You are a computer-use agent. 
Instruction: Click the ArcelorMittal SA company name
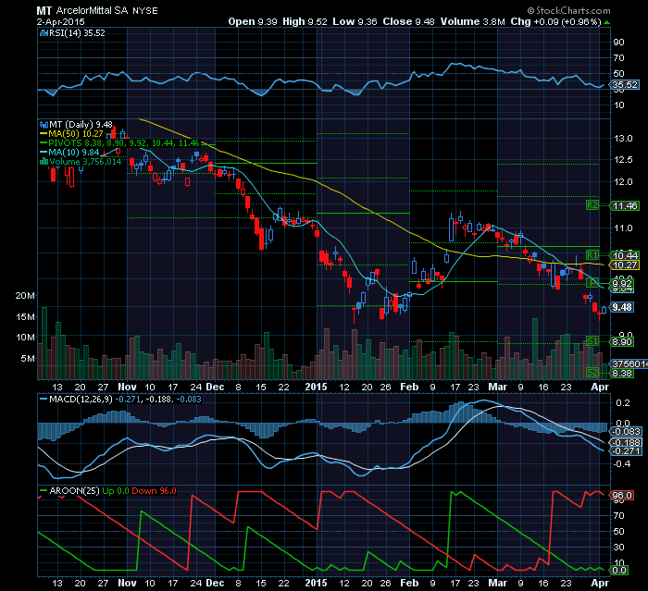(92, 10)
